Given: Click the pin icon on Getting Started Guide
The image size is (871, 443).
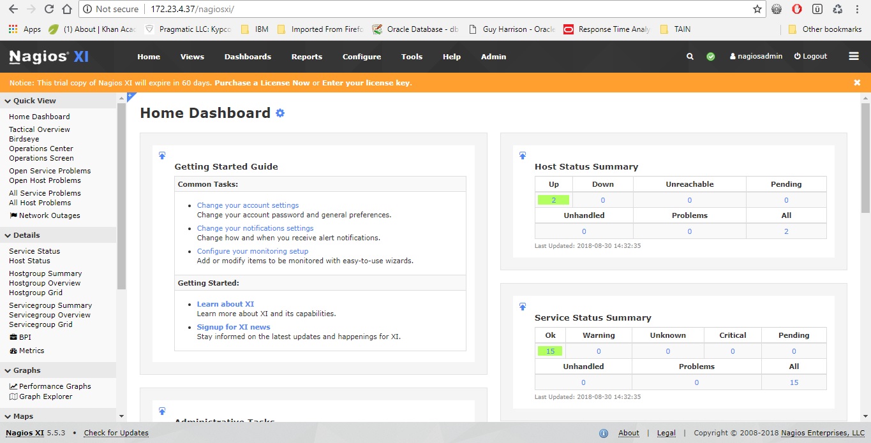Looking at the screenshot, I should pyautogui.click(x=162, y=156).
